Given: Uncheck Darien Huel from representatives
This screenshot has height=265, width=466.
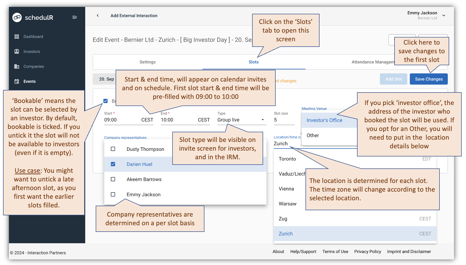Looking at the screenshot, I should click(113, 164).
